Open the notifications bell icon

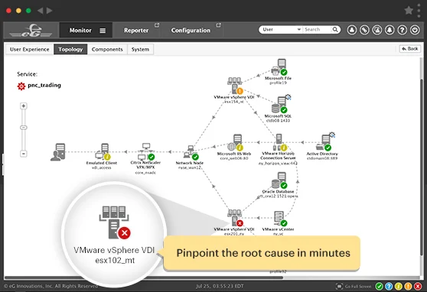pyautogui.click(x=390, y=30)
